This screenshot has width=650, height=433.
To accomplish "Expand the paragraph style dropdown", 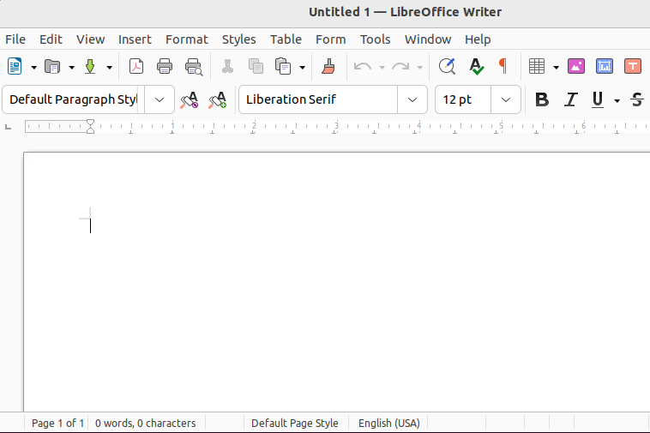I will click(159, 99).
